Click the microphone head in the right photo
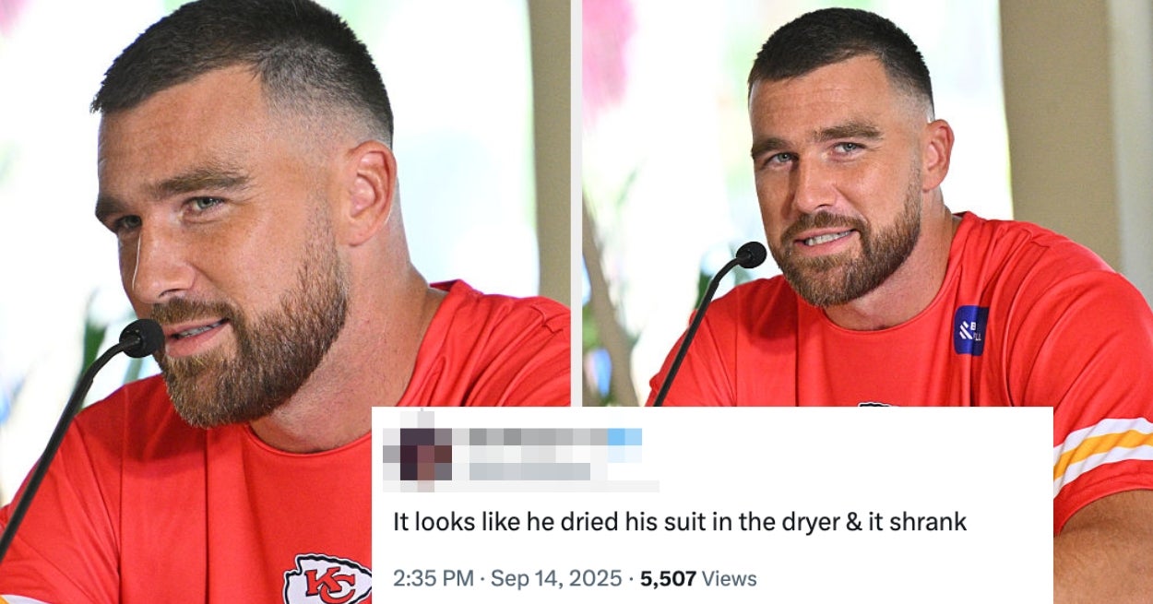 pos(751,255)
